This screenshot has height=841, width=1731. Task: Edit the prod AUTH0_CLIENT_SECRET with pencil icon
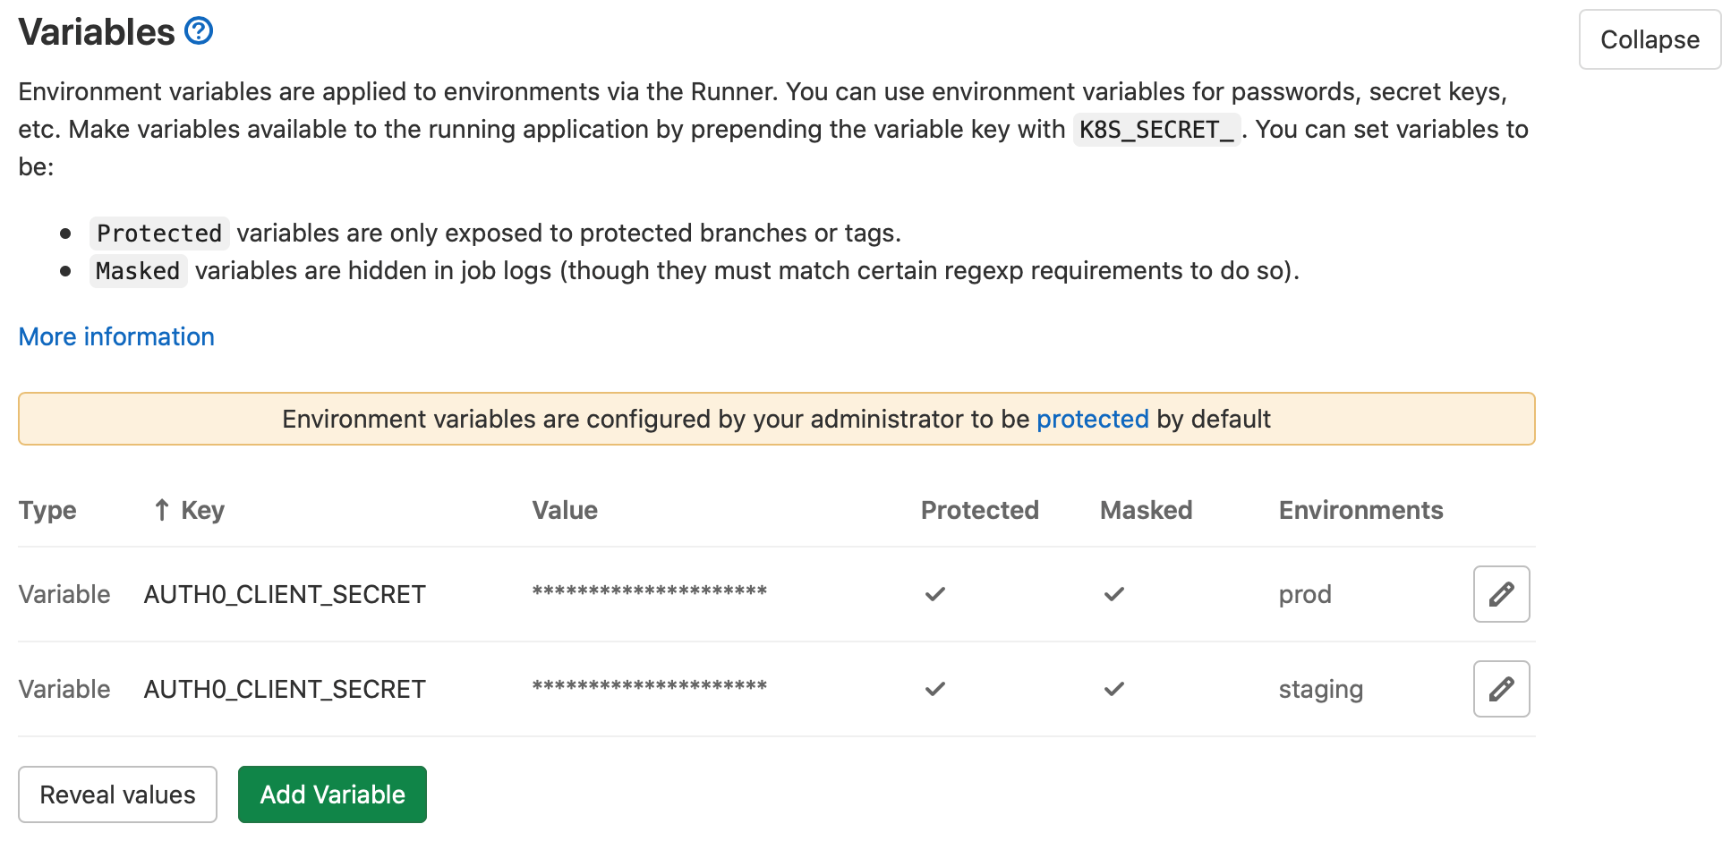click(x=1500, y=594)
